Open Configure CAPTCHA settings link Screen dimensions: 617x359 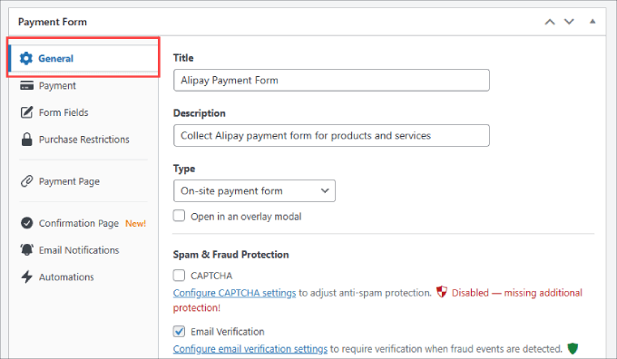coord(234,293)
